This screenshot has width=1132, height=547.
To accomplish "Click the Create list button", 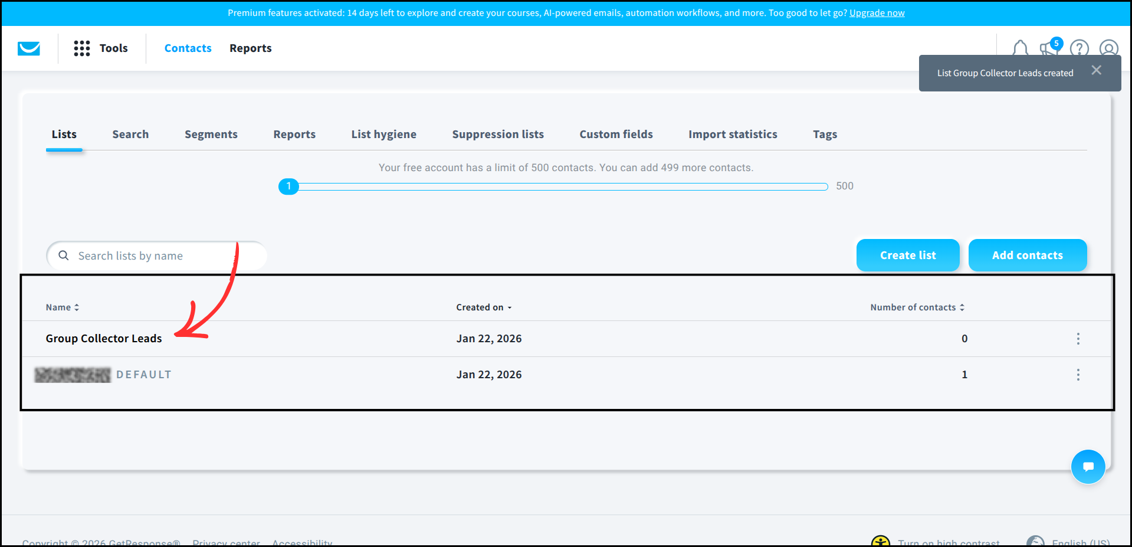I will tap(907, 255).
